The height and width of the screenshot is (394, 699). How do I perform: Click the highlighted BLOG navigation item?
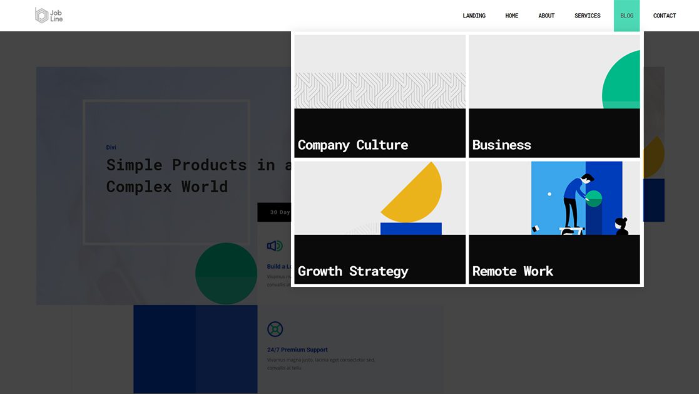(x=626, y=16)
